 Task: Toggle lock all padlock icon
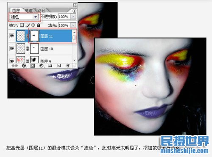coord(39,25)
